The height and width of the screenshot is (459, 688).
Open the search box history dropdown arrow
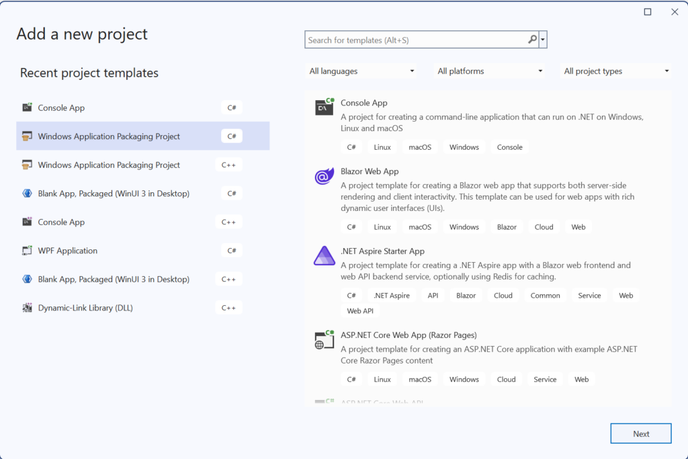[x=543, y=40]
